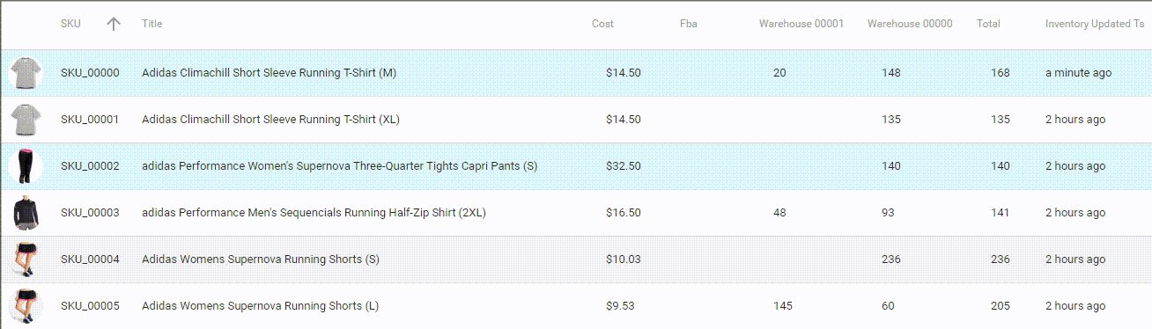This screenshot has width=1152, height=329.
Task: Sort by the Cost column header
Action: click(x=602, y=24)
